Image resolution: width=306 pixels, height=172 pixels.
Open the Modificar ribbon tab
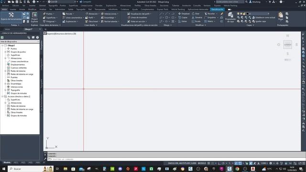(x=32, y=10)
